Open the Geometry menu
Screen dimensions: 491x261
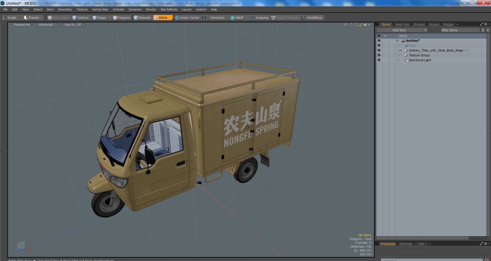(x=65, y=9)
